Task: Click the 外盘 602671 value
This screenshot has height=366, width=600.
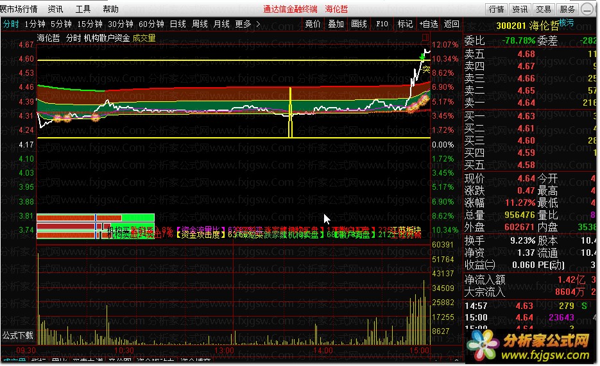Action: point(520,227)
